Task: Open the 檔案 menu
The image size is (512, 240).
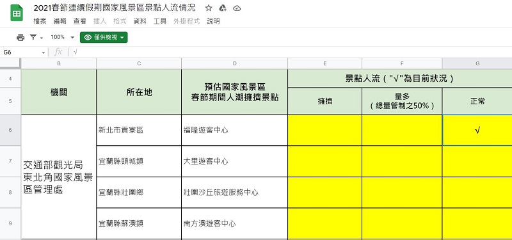Action: click(x=40, y=21)
